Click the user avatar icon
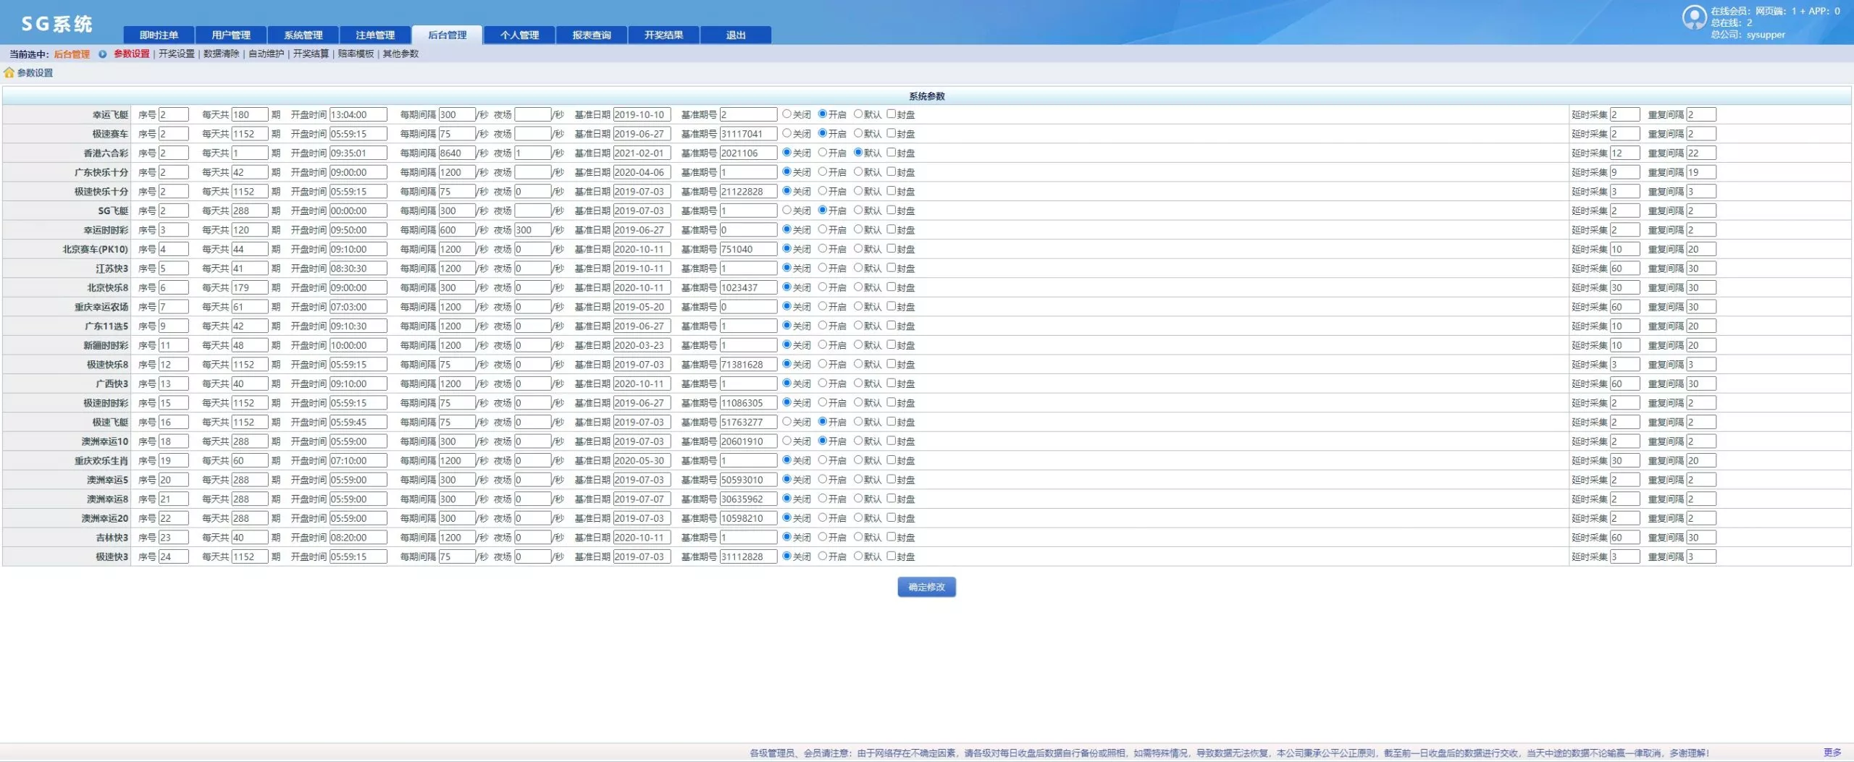 pos(1694,17)
